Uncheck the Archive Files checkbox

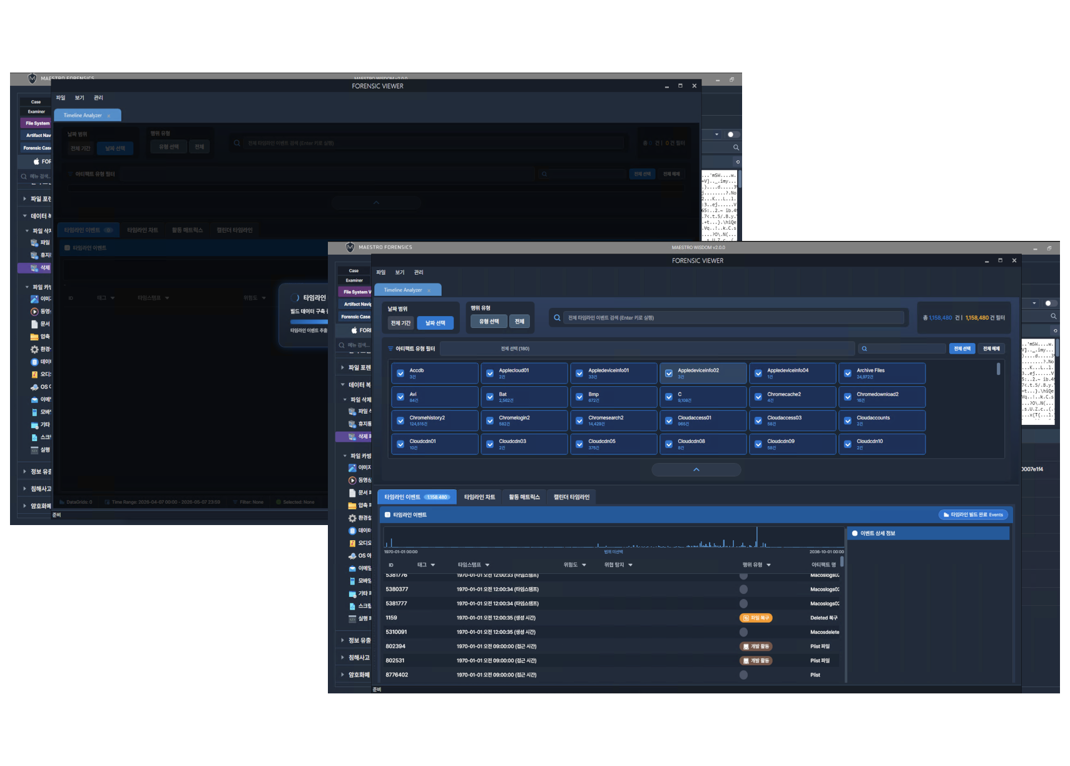pos(848,374)
